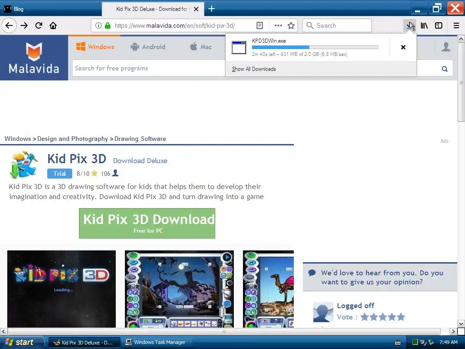Click the green Task Manager CPU tray icon
The height and width of the screenshot is (349, 465).
click(415, 342)
